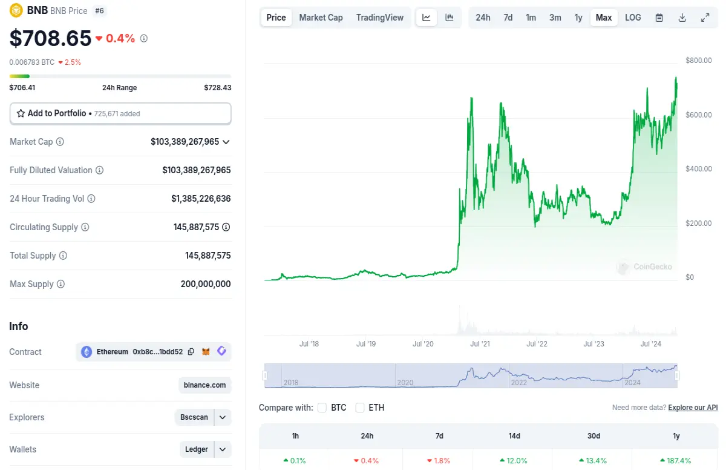Click the $1,385,226,636 trading volume value
The height and width of the screenshot is (470, 726).
coord(201,199)
